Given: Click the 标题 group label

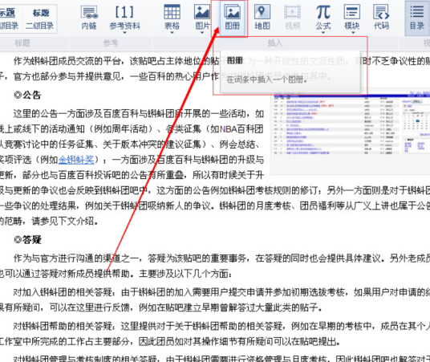Looking at the screenshot, I should click(x=22, y=43).
